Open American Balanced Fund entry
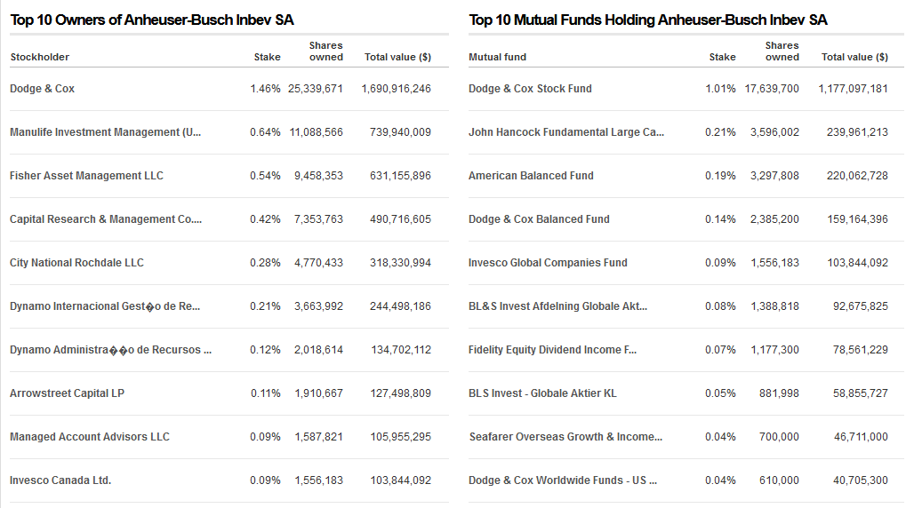This screenshot has width=914, height=508. point(531,175)
